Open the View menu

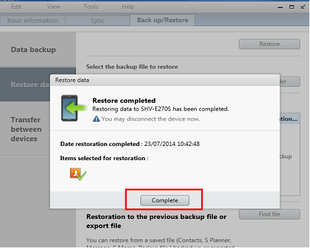pos(54,7)
